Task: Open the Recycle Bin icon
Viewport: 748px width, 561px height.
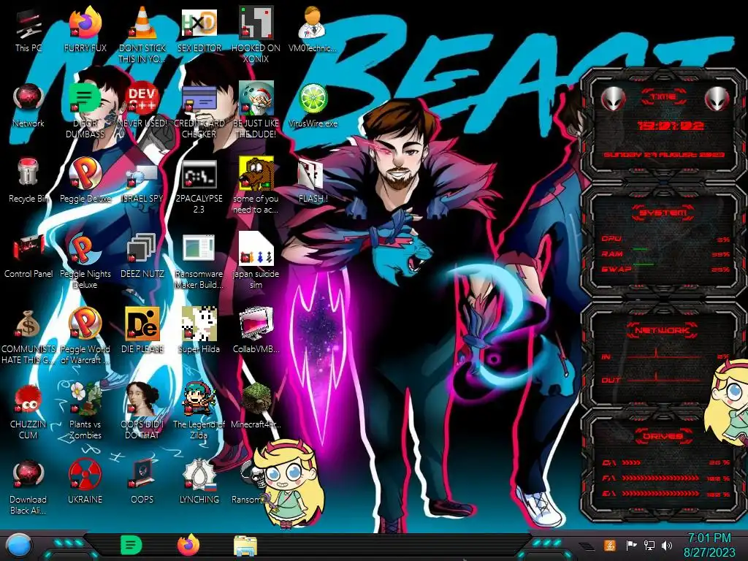Action: 28,180
